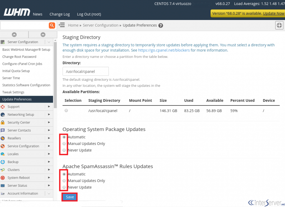
Task: Click the Service Configuration icon
Action: [3, 146]
